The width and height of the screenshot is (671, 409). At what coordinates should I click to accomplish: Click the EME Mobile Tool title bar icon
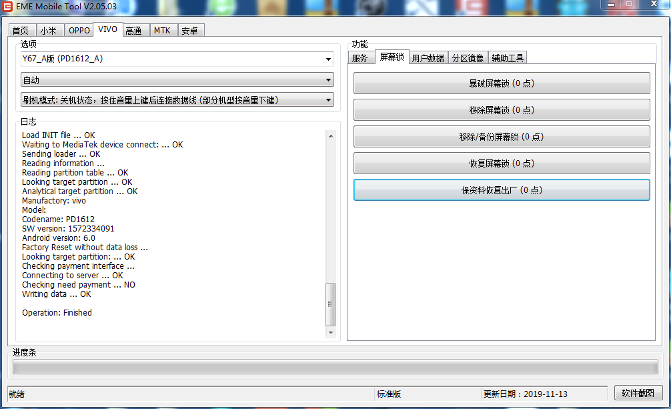tap(7, 7)
